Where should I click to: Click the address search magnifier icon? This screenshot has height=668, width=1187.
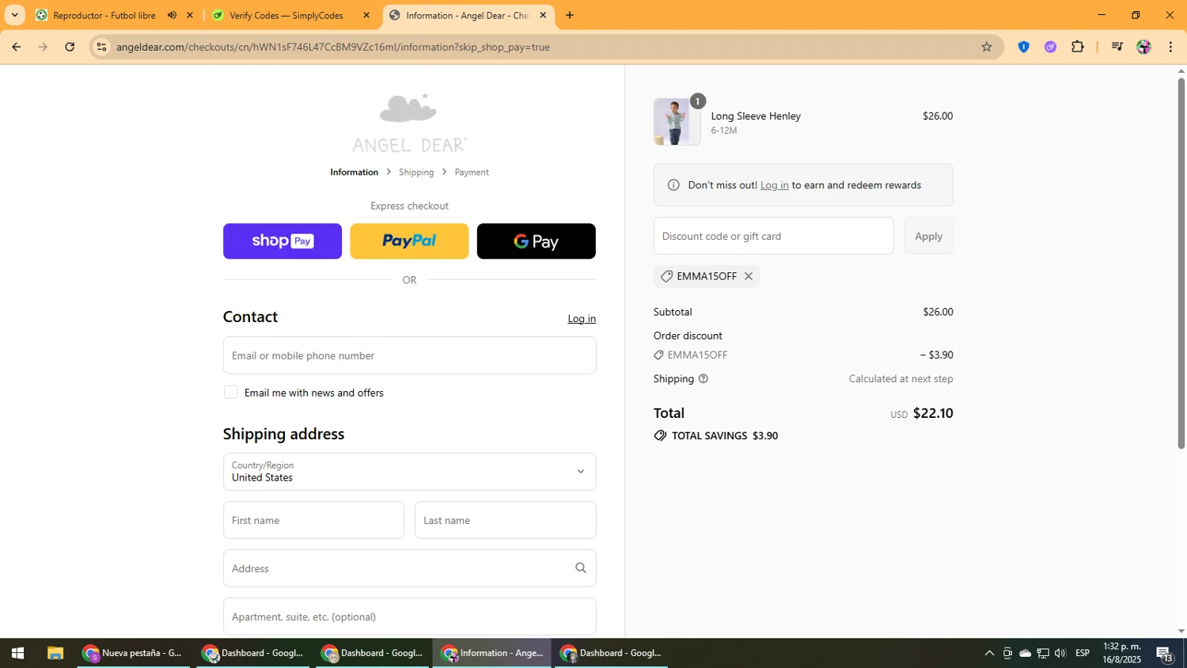(580, 568)
